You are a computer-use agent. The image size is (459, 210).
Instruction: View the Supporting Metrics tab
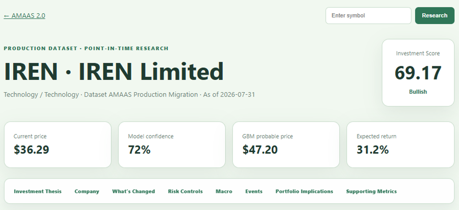(372, 191)
